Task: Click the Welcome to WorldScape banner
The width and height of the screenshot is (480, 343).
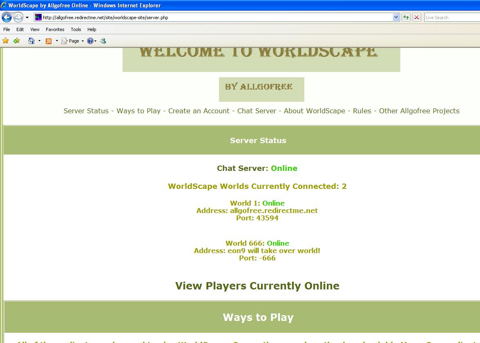Action: [261, 60]
